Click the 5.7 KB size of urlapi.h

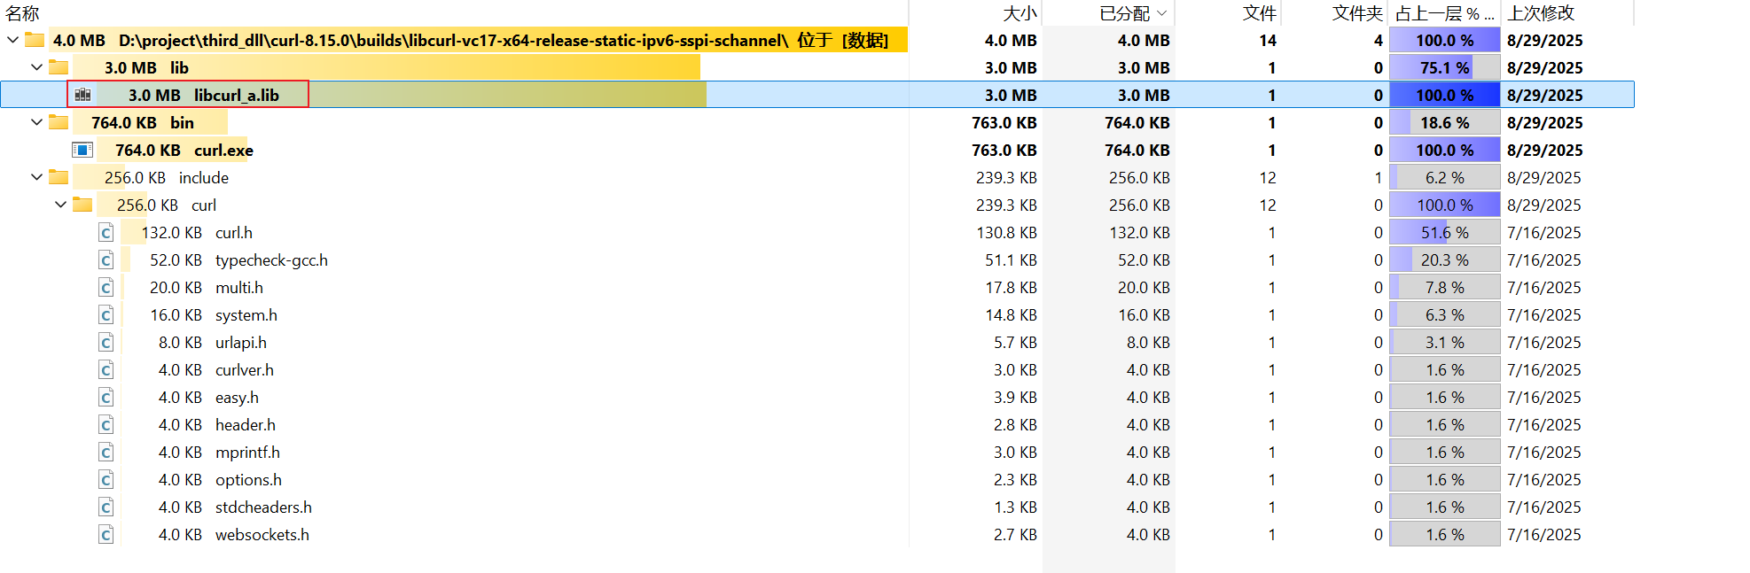point(1015,342)
